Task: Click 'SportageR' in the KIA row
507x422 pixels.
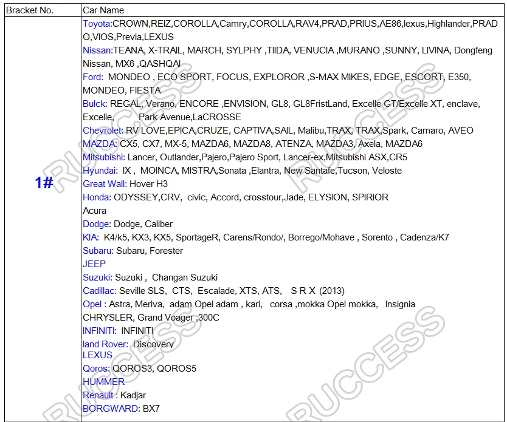Action: 197,237
